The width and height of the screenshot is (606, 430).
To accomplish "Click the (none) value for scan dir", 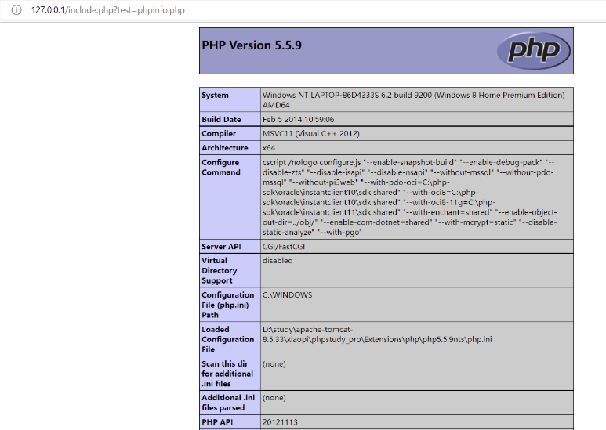I will pyautogui.click(x=274, y=364).
